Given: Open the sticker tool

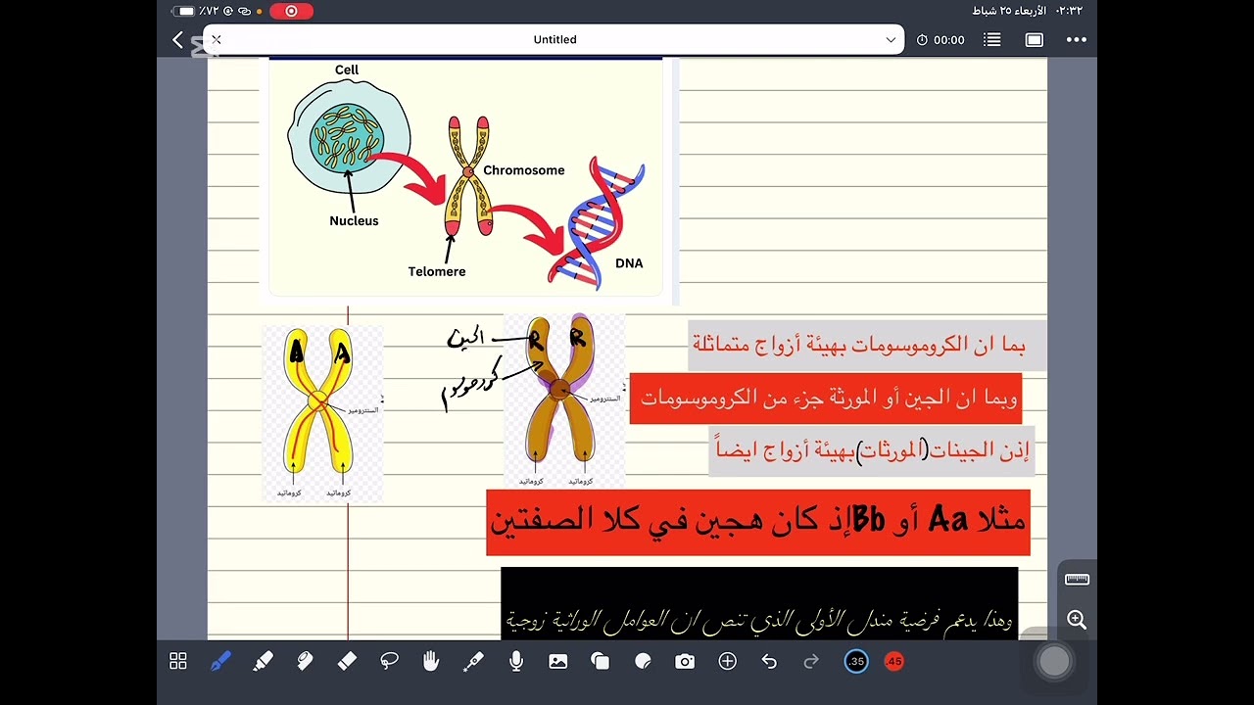Looking at the screenshot, I should pos(643,662).
